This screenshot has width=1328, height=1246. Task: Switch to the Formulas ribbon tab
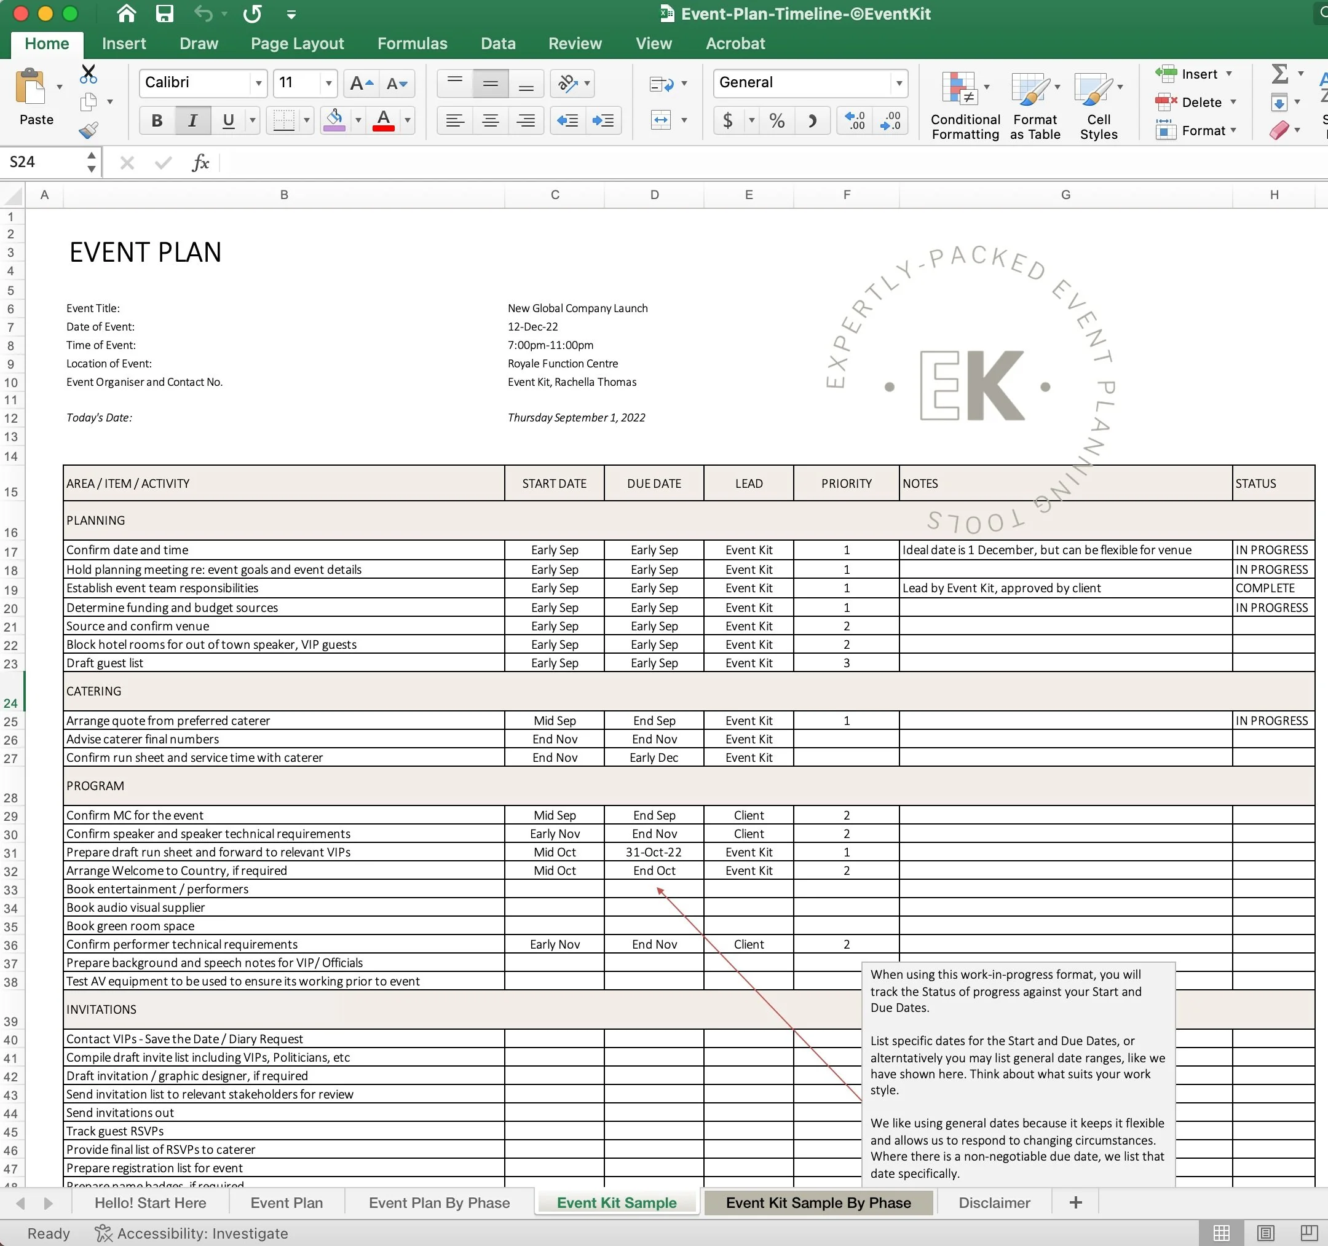(411, 43)
